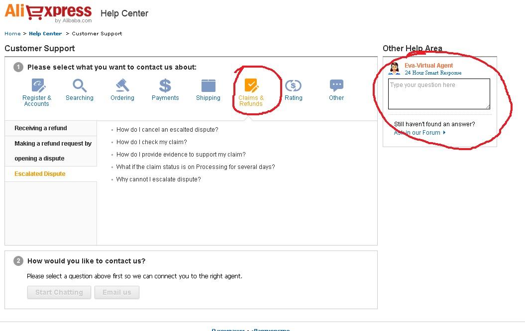Open 'How do I provide evidence to support my claim?'

point(181,155)
